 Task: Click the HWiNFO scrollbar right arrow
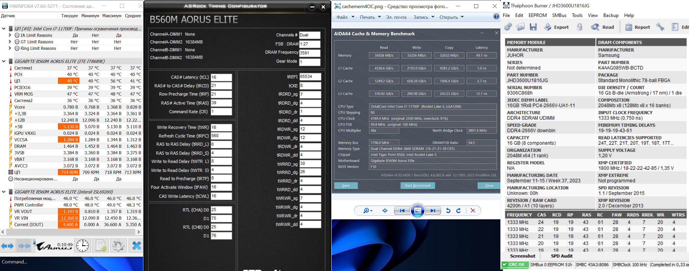pos(139,232)
